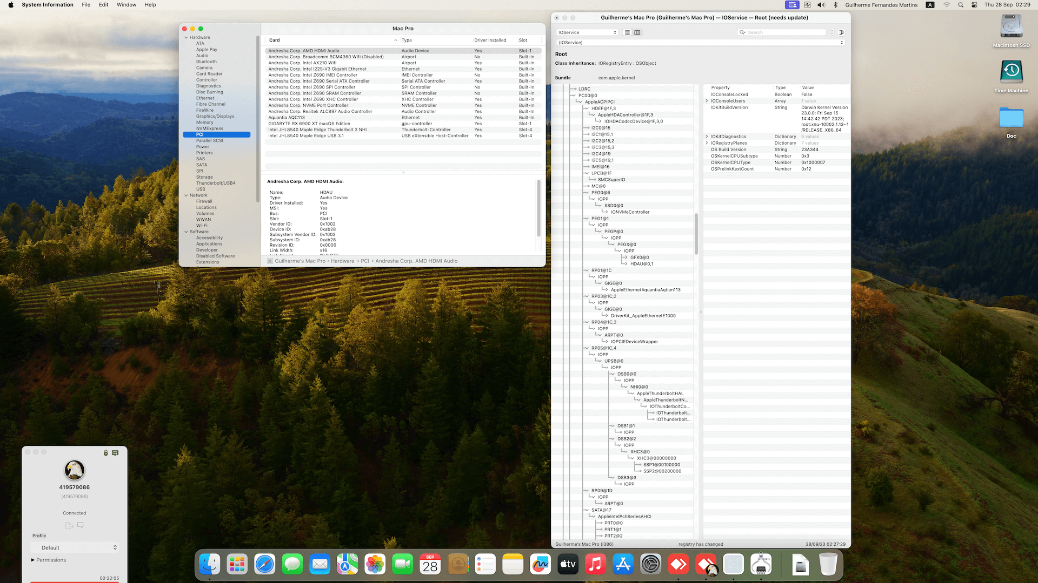Click Hardware in the path bar

tap(342, 261)
